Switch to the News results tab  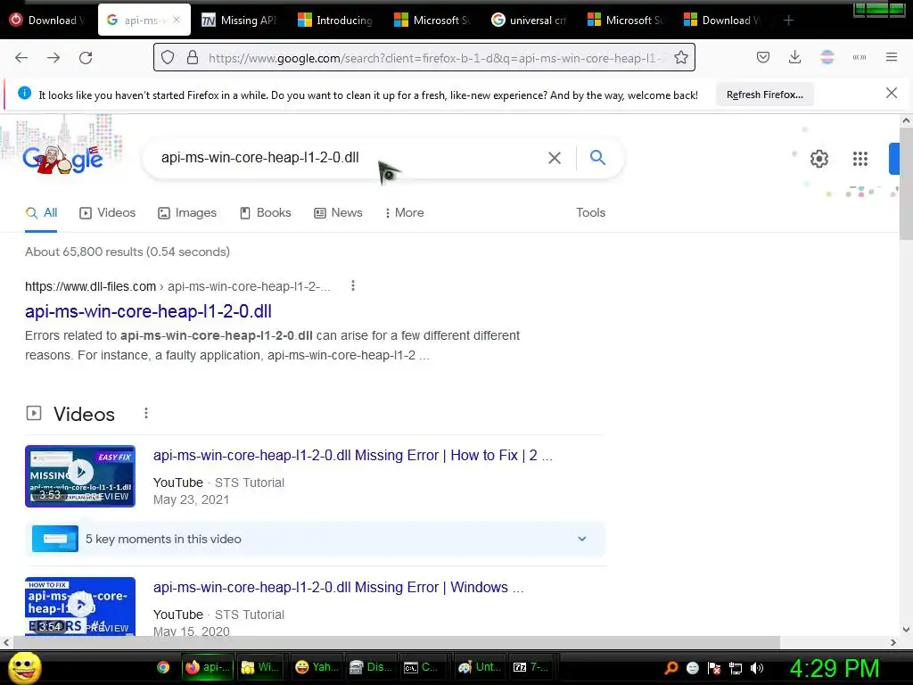pos(338,213)
